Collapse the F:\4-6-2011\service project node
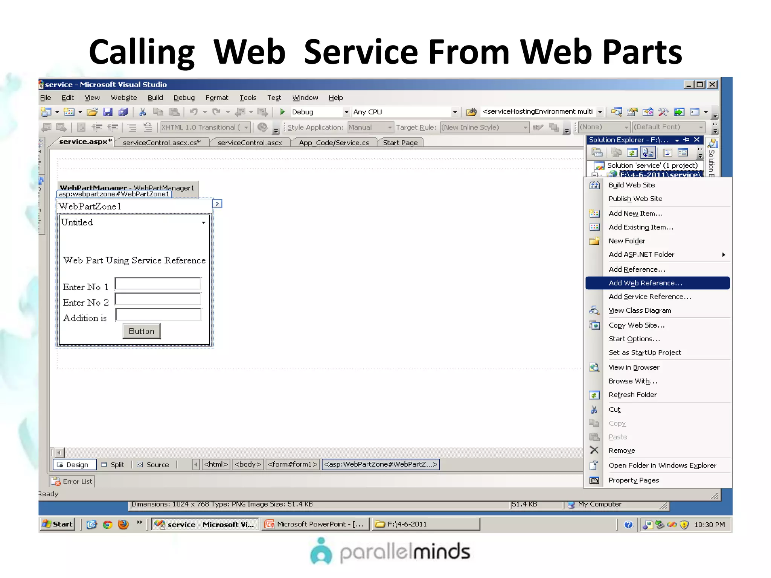Viewport: 771px width, 578px height. [594, 175]
